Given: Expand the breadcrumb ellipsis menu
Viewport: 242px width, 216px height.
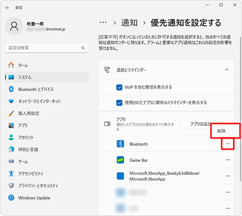Looking at the screenshot, I should (103, 23).
